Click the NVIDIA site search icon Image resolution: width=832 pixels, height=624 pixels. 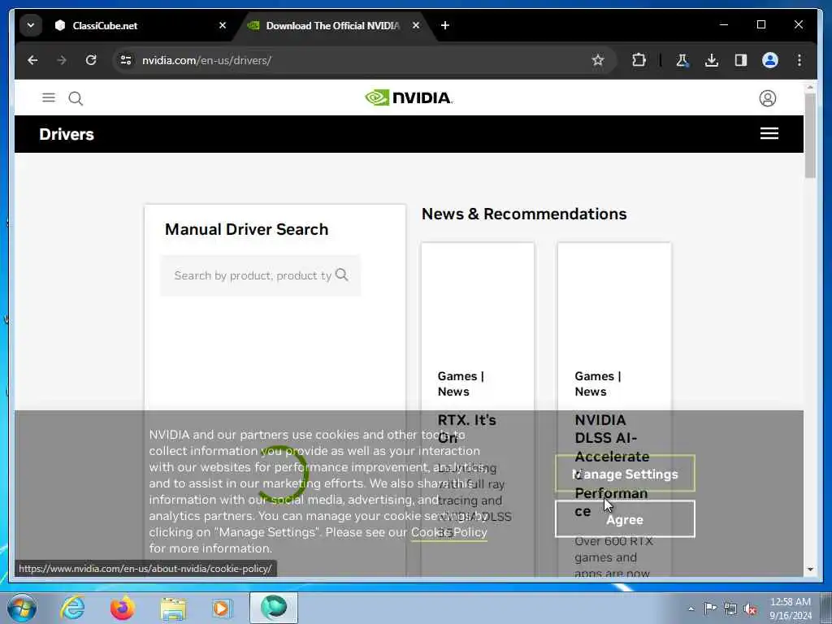click(76, 98)
